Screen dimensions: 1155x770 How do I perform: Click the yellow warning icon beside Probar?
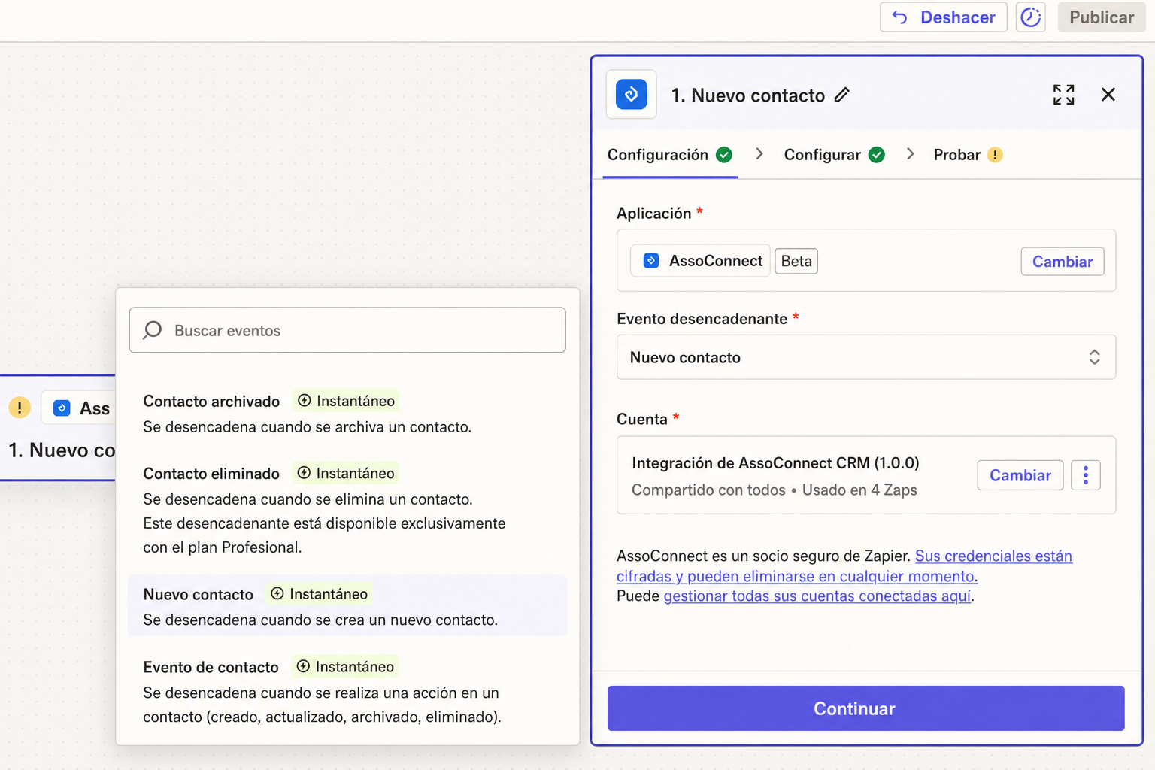click(x=995, y=155)
